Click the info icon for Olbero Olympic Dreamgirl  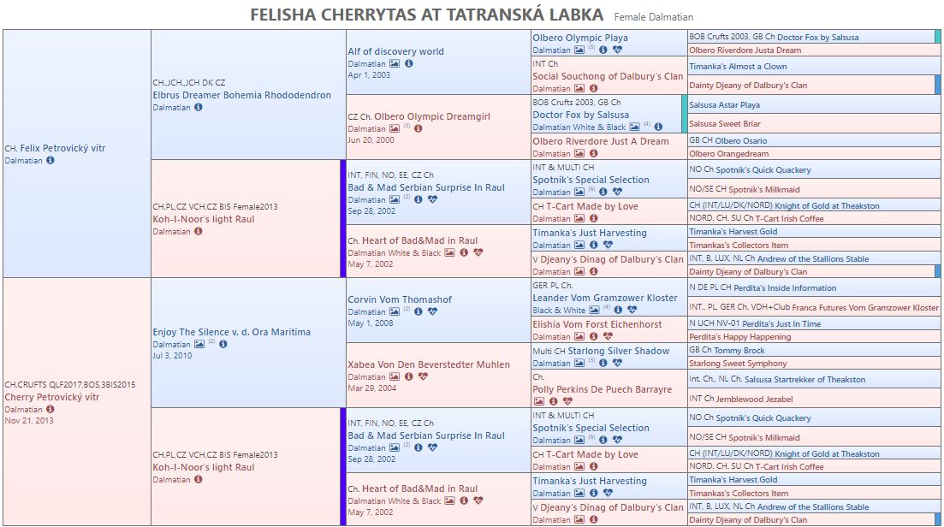[419, 129]
